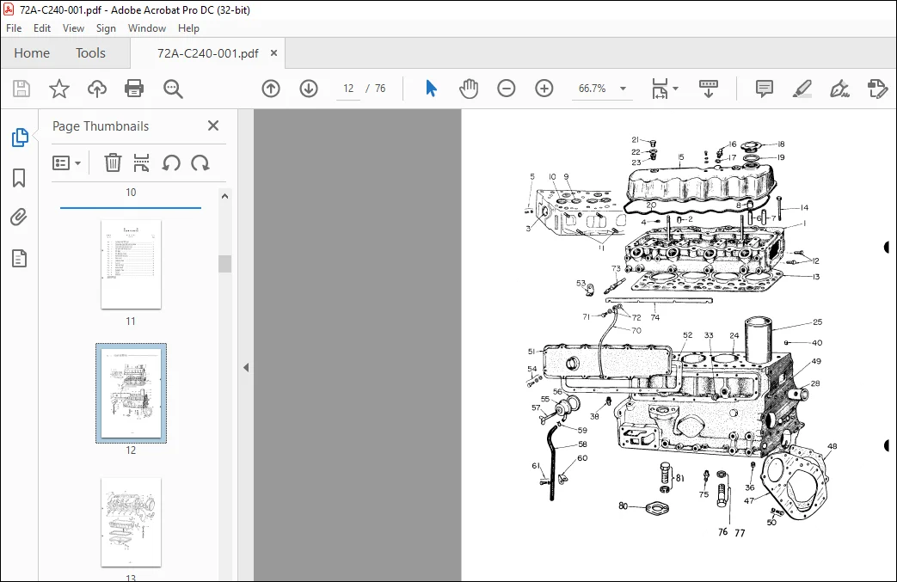Click the upload to cloud icon
This screenshot has width=897, height=582.
tap(97, 89)
